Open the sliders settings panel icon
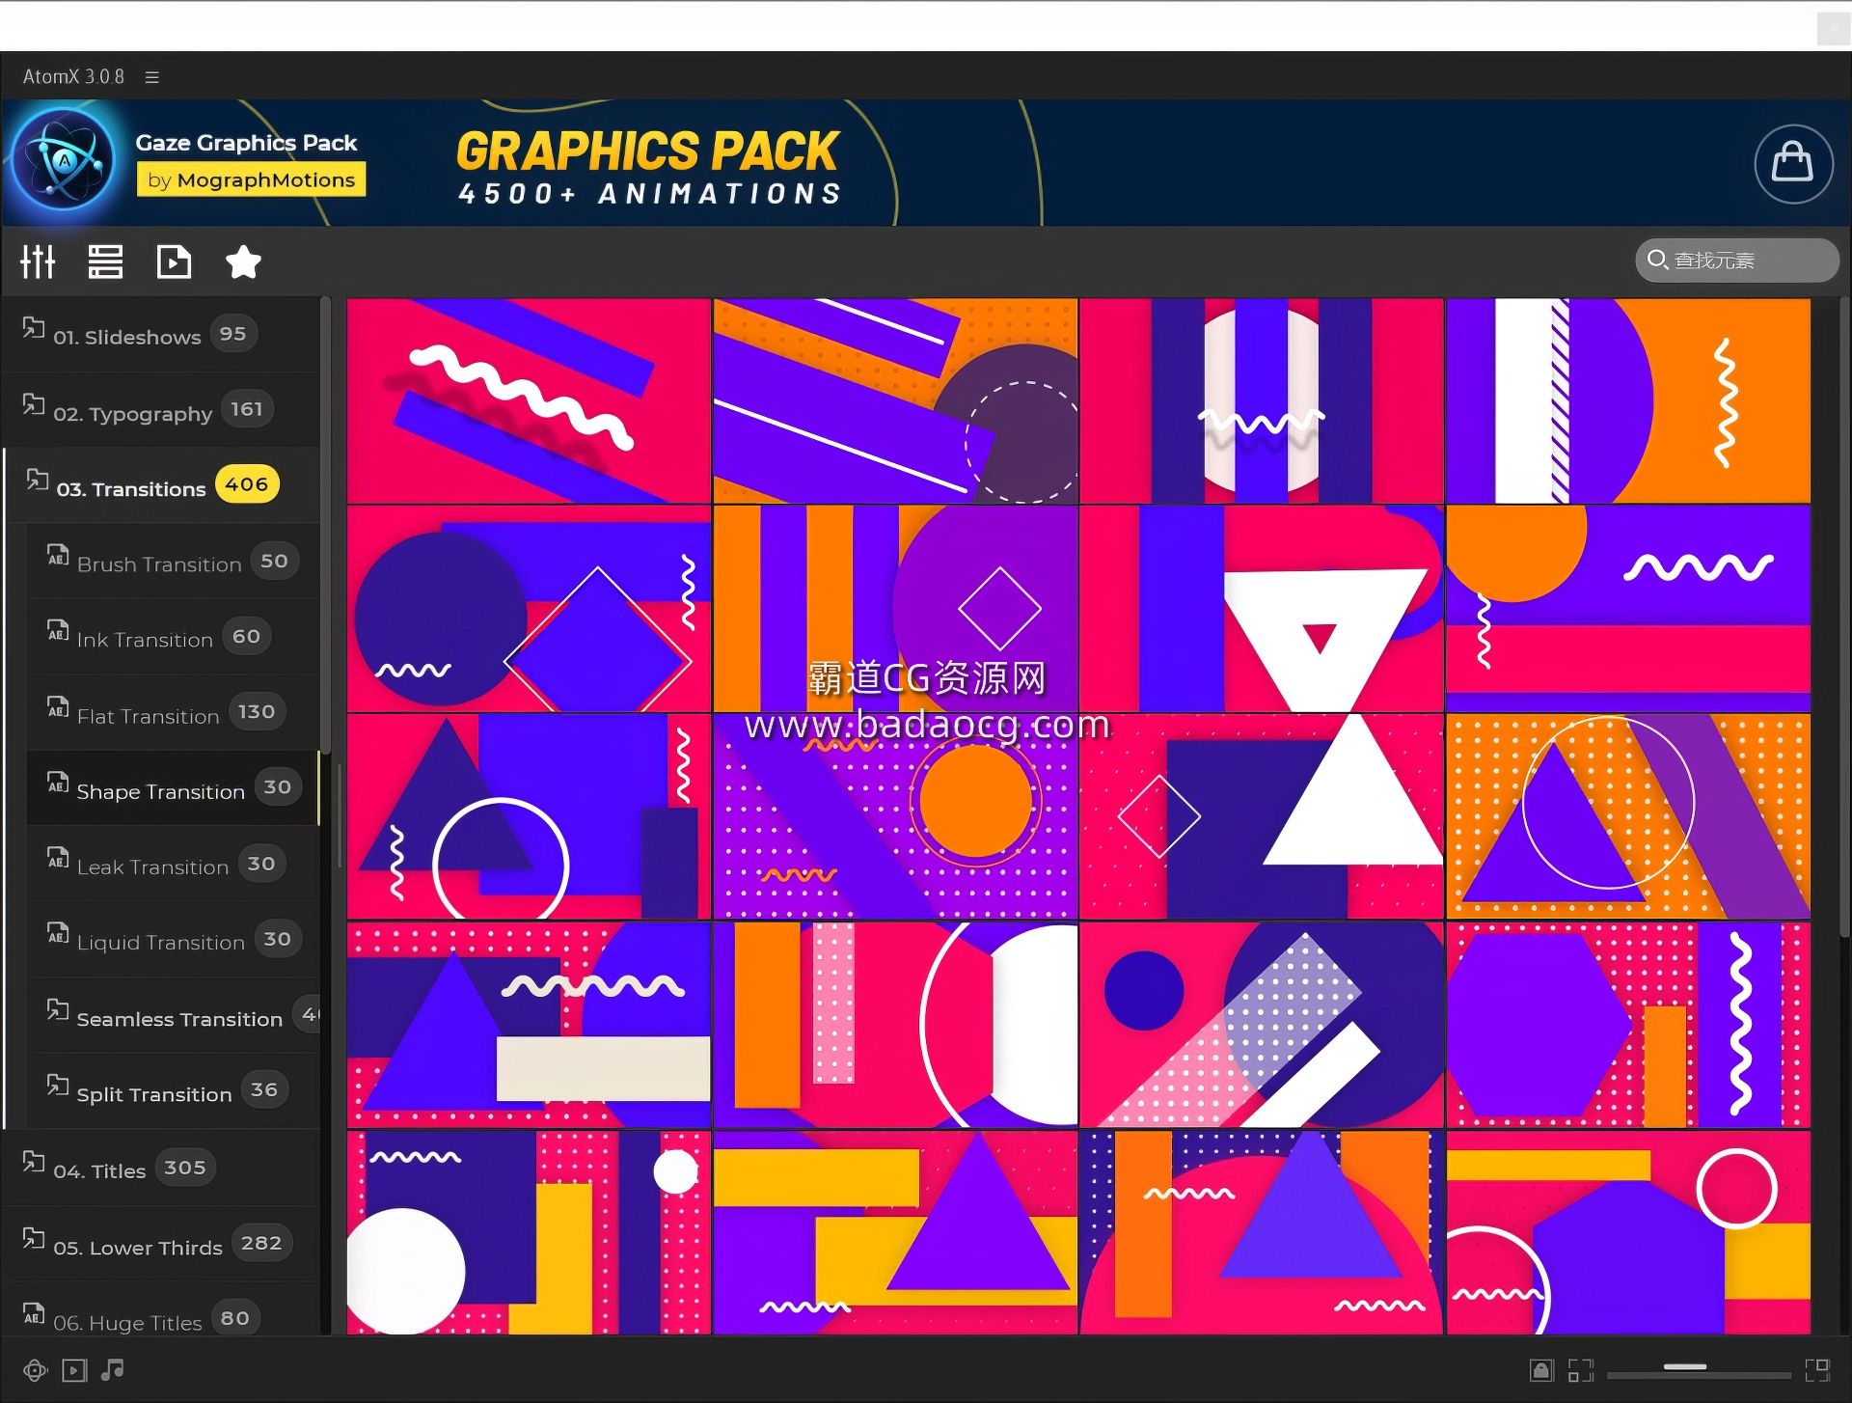The image size is (1852, 1403). (38, 261)
